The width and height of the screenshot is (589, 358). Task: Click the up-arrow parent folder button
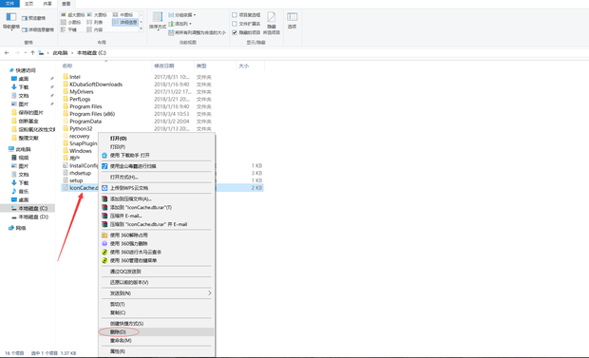click(32, 52)
